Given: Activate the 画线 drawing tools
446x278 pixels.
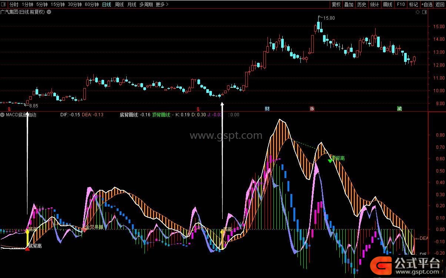Looking at the screenshot, I should tap(387, 4).
